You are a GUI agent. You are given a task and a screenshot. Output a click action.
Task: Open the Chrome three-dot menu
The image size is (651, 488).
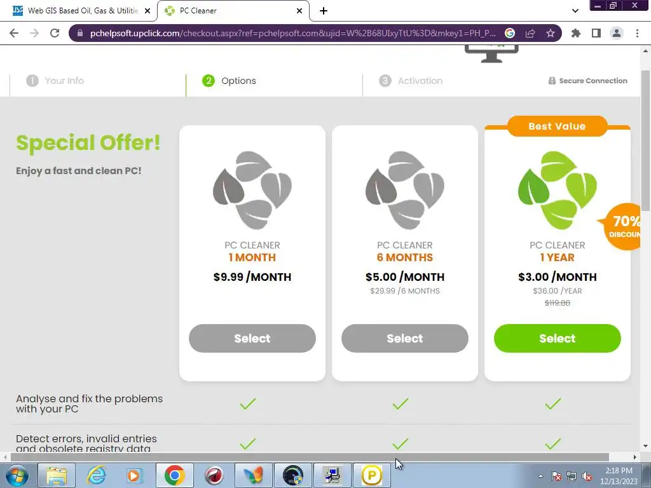(x=637, y=33)
